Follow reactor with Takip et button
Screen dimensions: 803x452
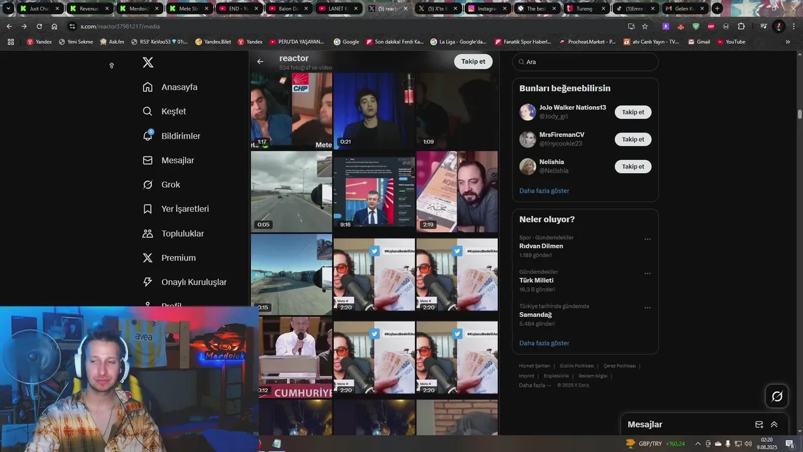473,62
